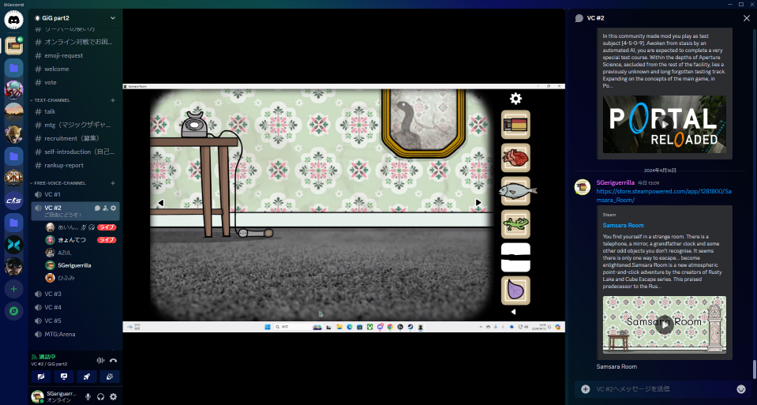Open the Samsara Room Steam store URL

664,196
